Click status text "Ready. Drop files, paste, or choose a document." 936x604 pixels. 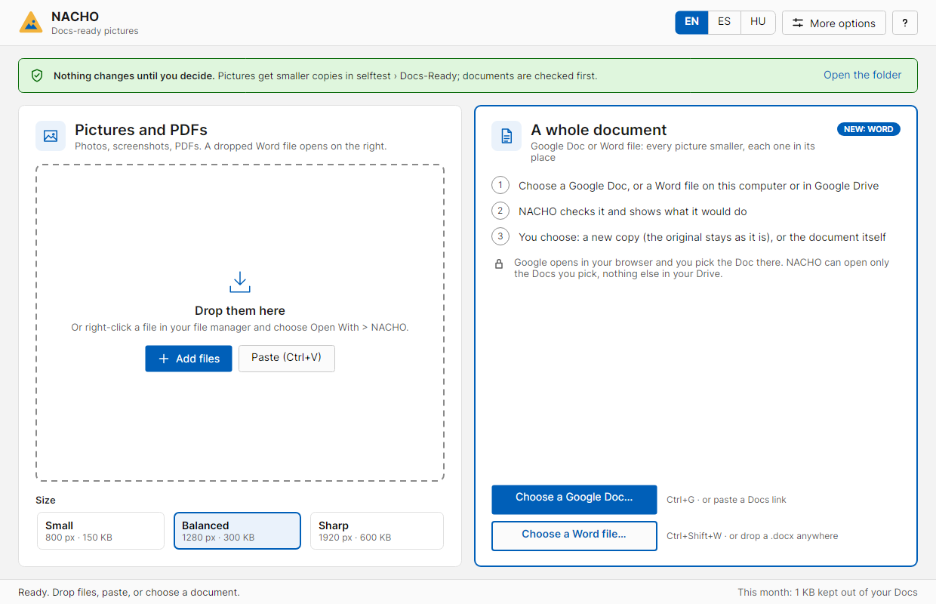129,593
